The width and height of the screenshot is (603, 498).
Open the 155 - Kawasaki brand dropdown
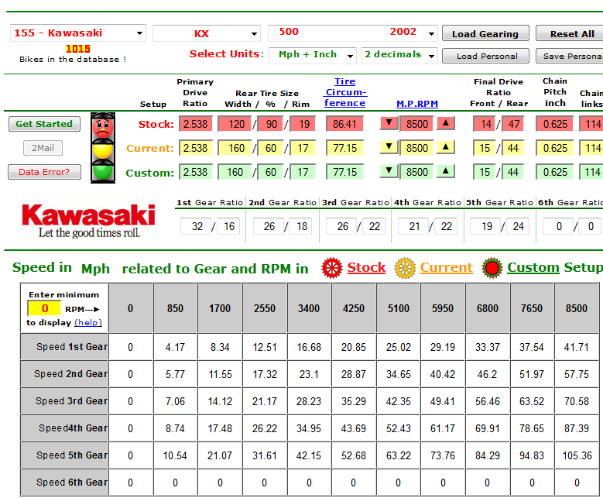click(x=78, y=33)
